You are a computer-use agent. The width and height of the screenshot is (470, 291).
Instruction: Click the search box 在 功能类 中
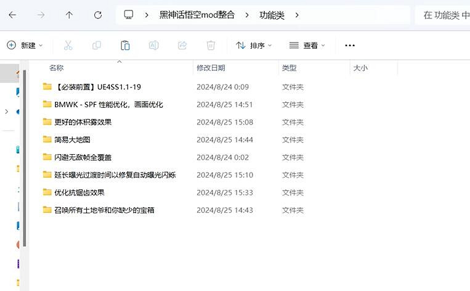442,15
